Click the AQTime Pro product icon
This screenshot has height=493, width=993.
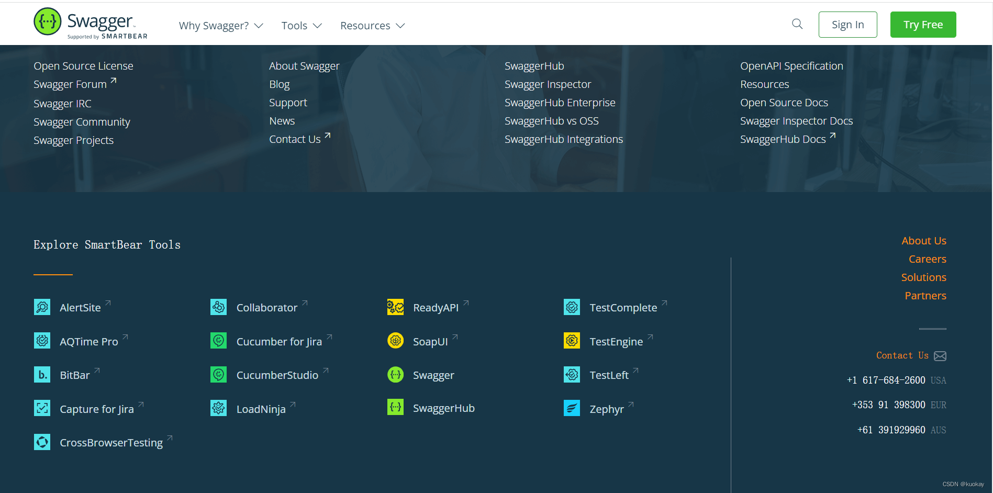[x=42, y=341]
